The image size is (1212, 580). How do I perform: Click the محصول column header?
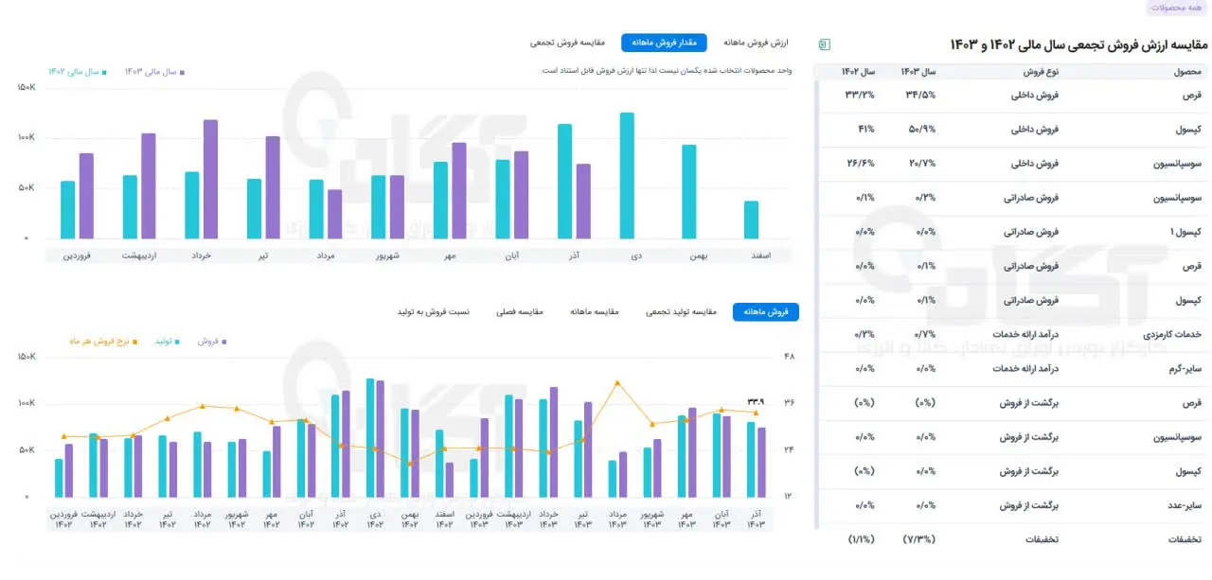click(1187, 72)
